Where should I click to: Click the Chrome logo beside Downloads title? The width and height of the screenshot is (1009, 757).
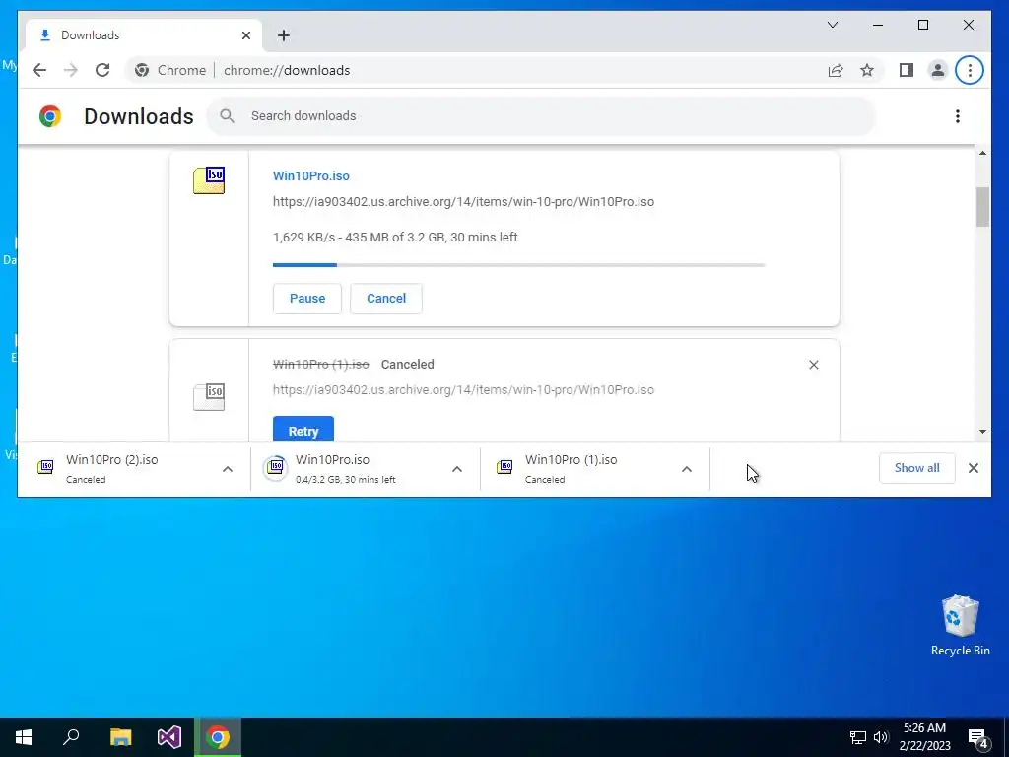click(x=50, y=116)
